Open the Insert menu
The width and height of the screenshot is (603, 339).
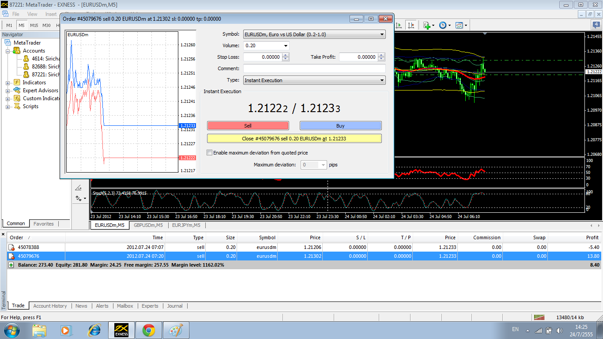(51, 14)
